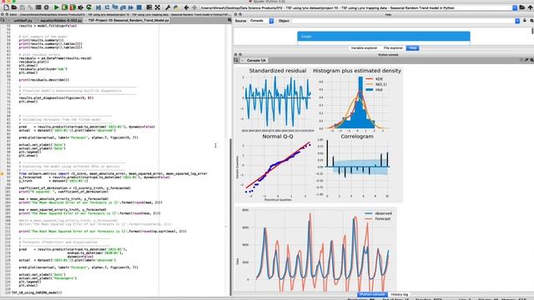
Task: Go up to the parent directory
Action: pyautogui.click(x=530, y=7)
